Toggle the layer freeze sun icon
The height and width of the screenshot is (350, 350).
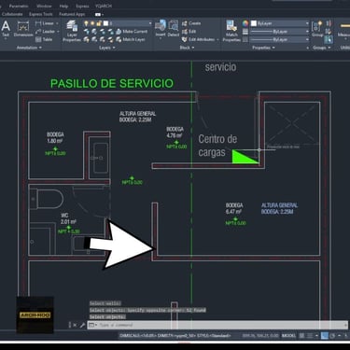click(x=92, y=23)
